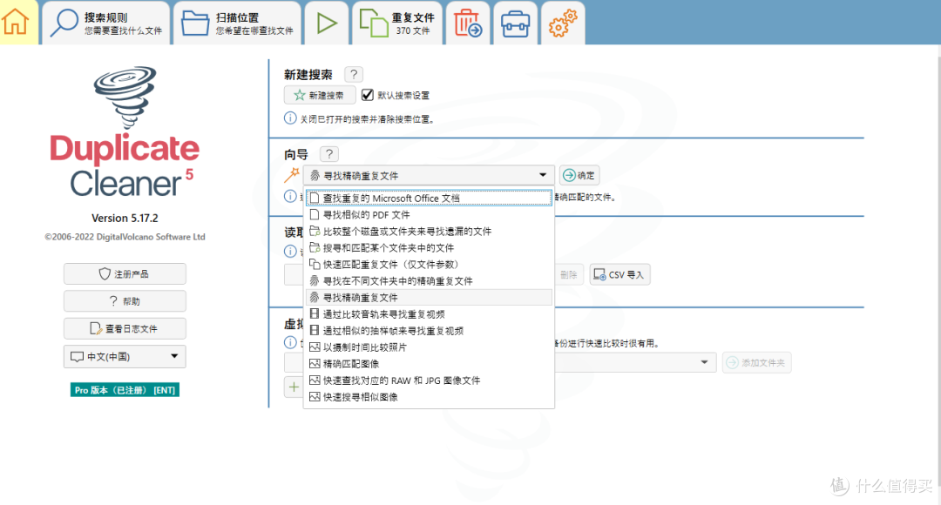Screen dimensions: 941x505
Task: Select 精确匹配图像 option
Action: click(x=429, y=364)
